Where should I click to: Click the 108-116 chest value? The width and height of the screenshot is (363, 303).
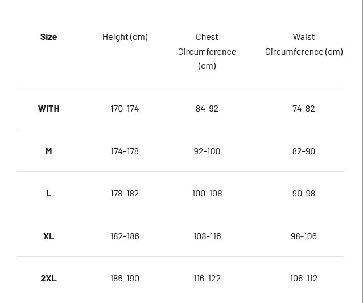click(x=207, y=236)
